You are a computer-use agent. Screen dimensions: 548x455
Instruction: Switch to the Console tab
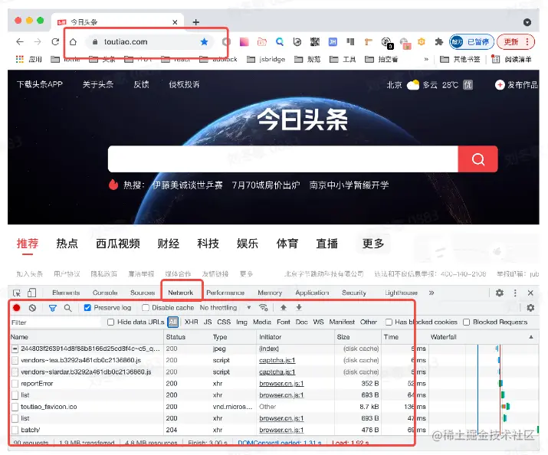[x=105, y=293]
